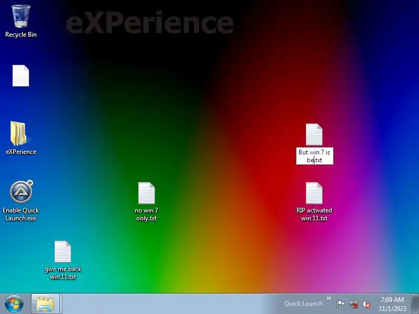
Task: Click the Quick Launch toolbar label
Action: (x=303, y=304)
